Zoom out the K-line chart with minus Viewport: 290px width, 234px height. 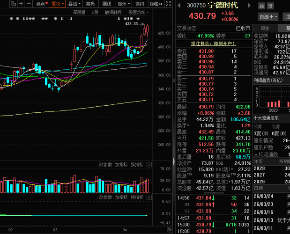29,4
